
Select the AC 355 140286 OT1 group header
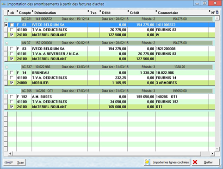(x=117, y=91)
